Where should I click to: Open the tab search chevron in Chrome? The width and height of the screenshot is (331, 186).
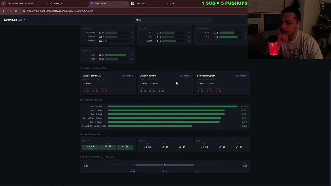3,4
